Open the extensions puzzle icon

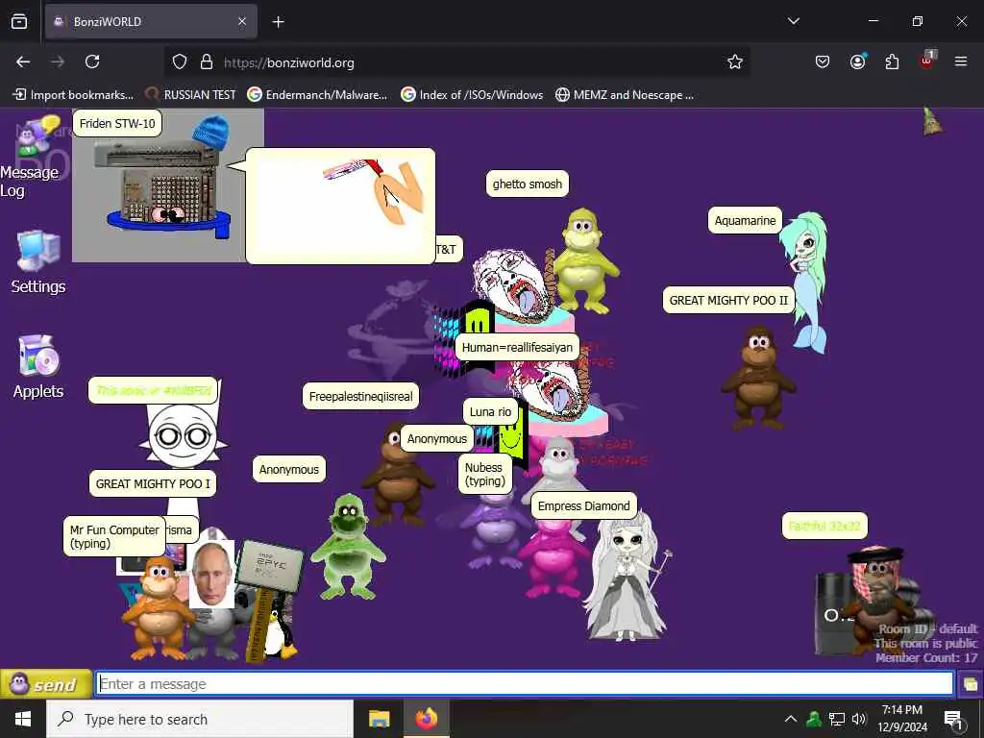892,61
